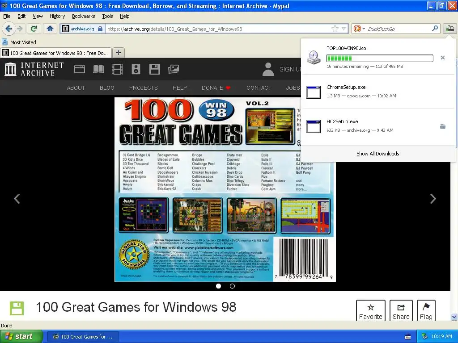Open the Tools menu
The image size is (458, 343).
pos(107,16)
